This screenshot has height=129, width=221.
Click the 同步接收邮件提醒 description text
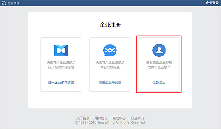(x=61, y=67)
